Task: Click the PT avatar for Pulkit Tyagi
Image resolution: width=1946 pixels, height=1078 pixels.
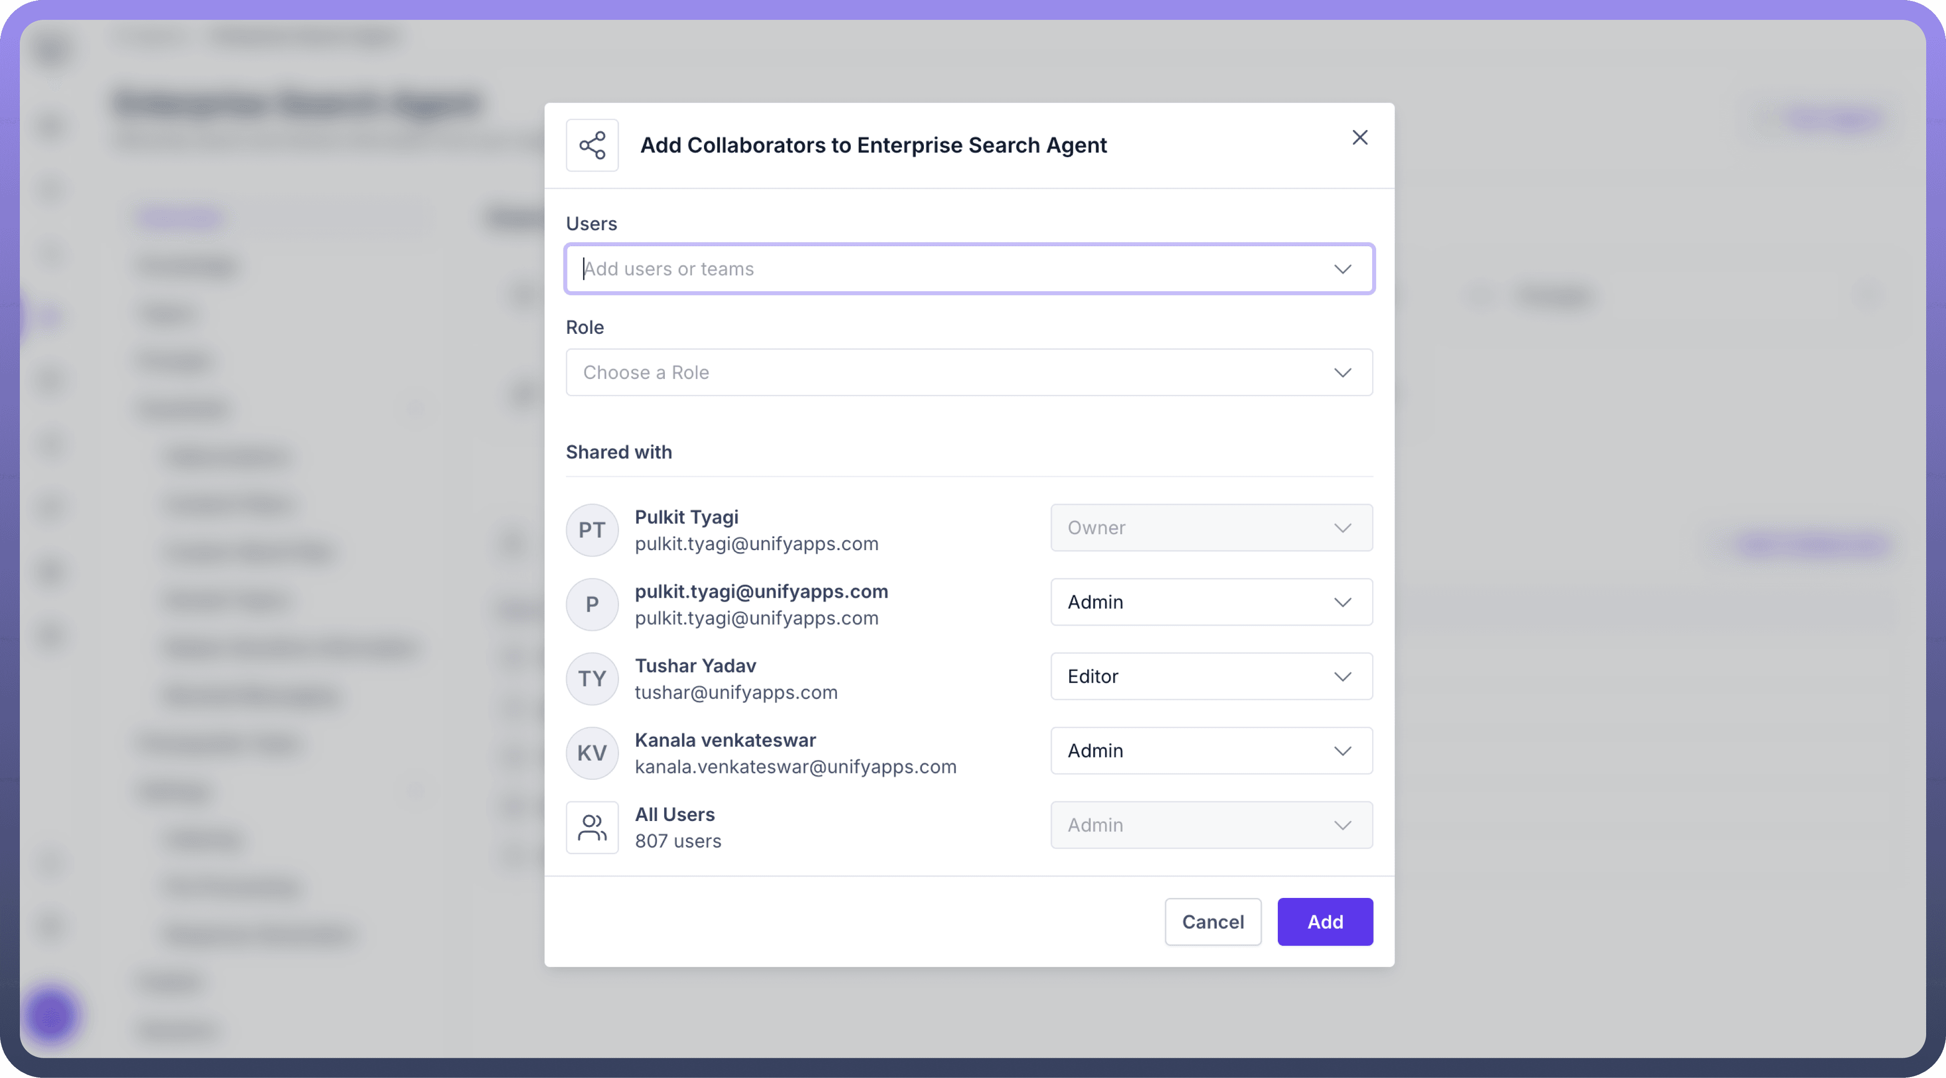Action: [592, 530]
